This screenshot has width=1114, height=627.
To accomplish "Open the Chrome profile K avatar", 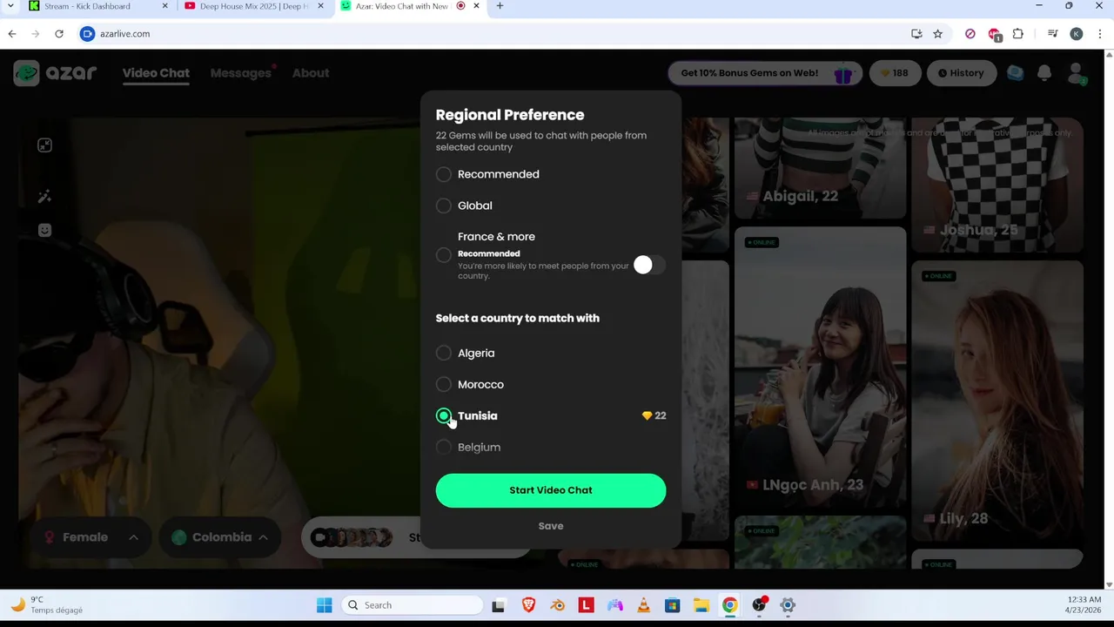I will (1077, 34).
